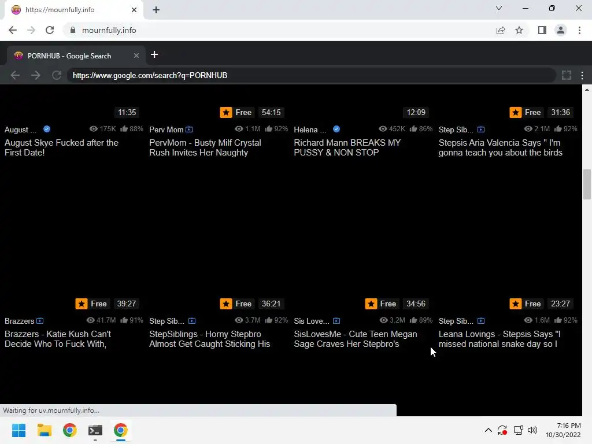Click the verified checkmark beside 'Helena ...'
This screenshot has width=592, height=444.
pos(336,129)
